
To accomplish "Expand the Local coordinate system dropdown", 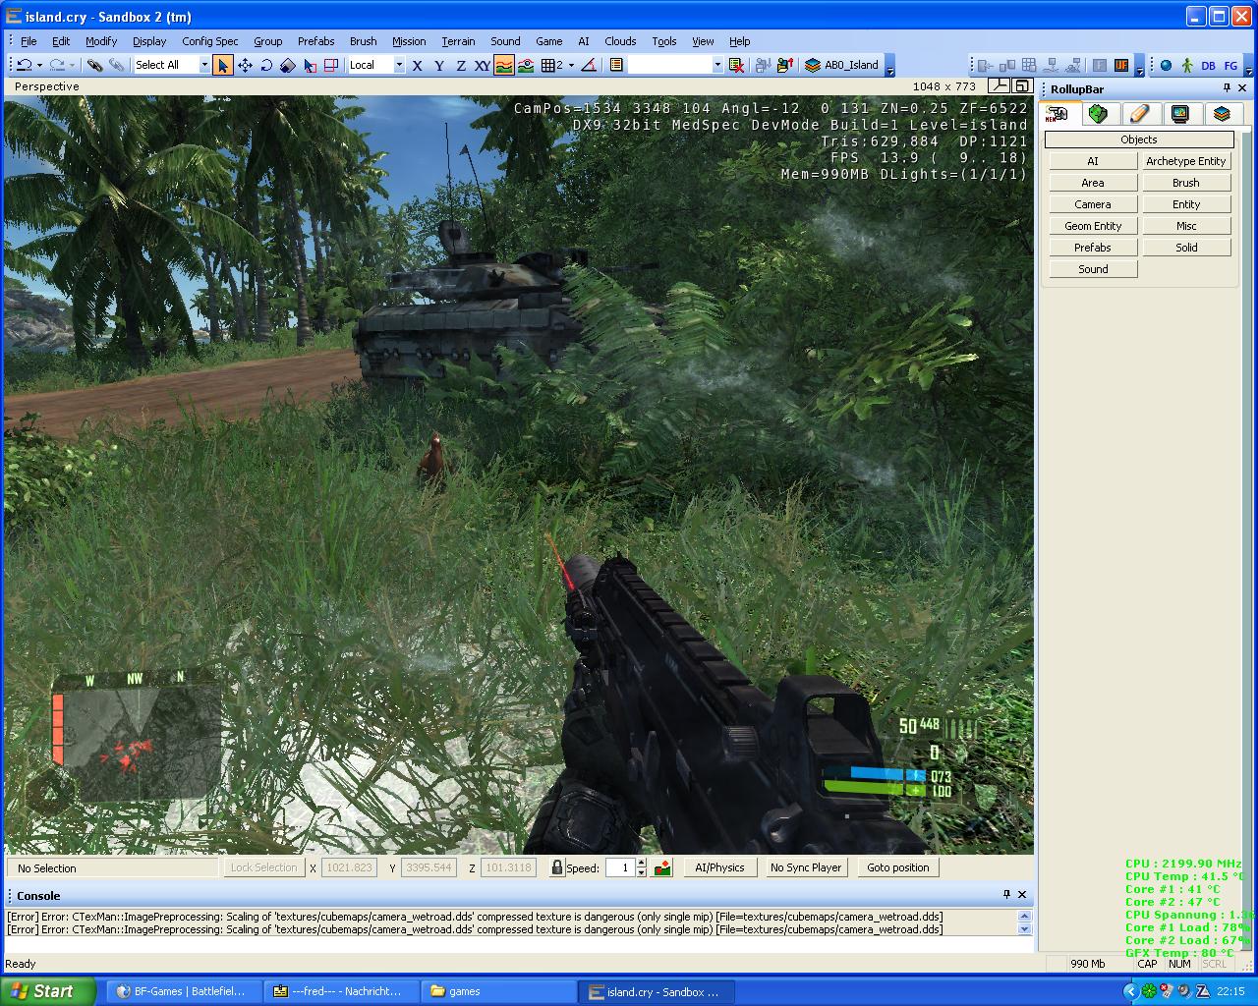I will coord(399,65).
